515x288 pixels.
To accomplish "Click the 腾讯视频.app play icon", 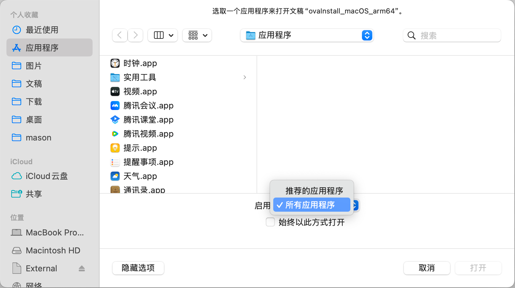I will click(x=115, y=134).
